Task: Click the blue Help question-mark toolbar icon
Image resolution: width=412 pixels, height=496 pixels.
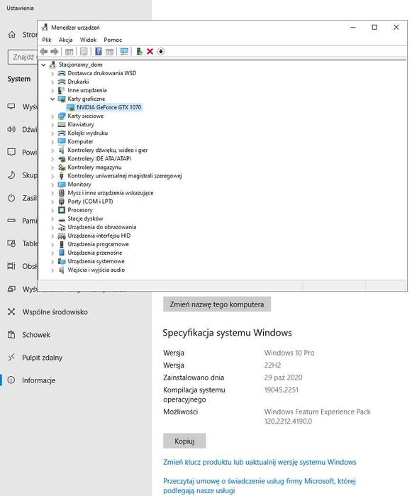Action: pos(99,51)
